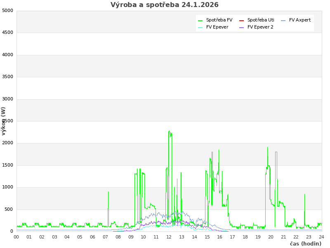This screenshot has height=248, width=330.
Task: Click the čas (hodin) x-axis label
Action: pos(305,243)
